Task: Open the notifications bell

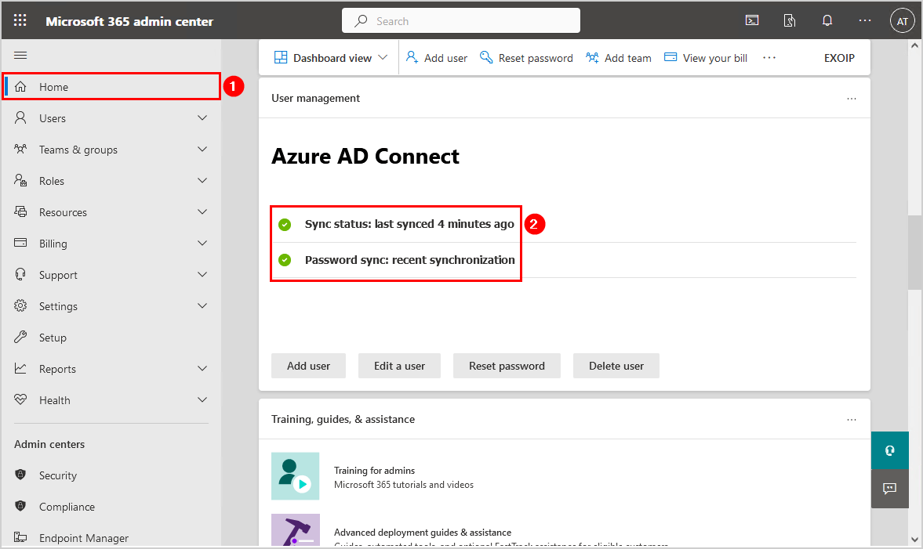Action: (827, 21)
